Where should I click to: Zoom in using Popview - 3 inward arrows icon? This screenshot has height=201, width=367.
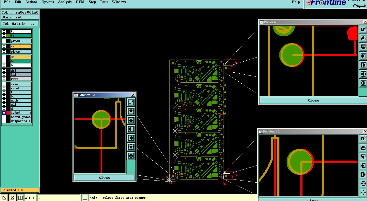click(131, 147)
